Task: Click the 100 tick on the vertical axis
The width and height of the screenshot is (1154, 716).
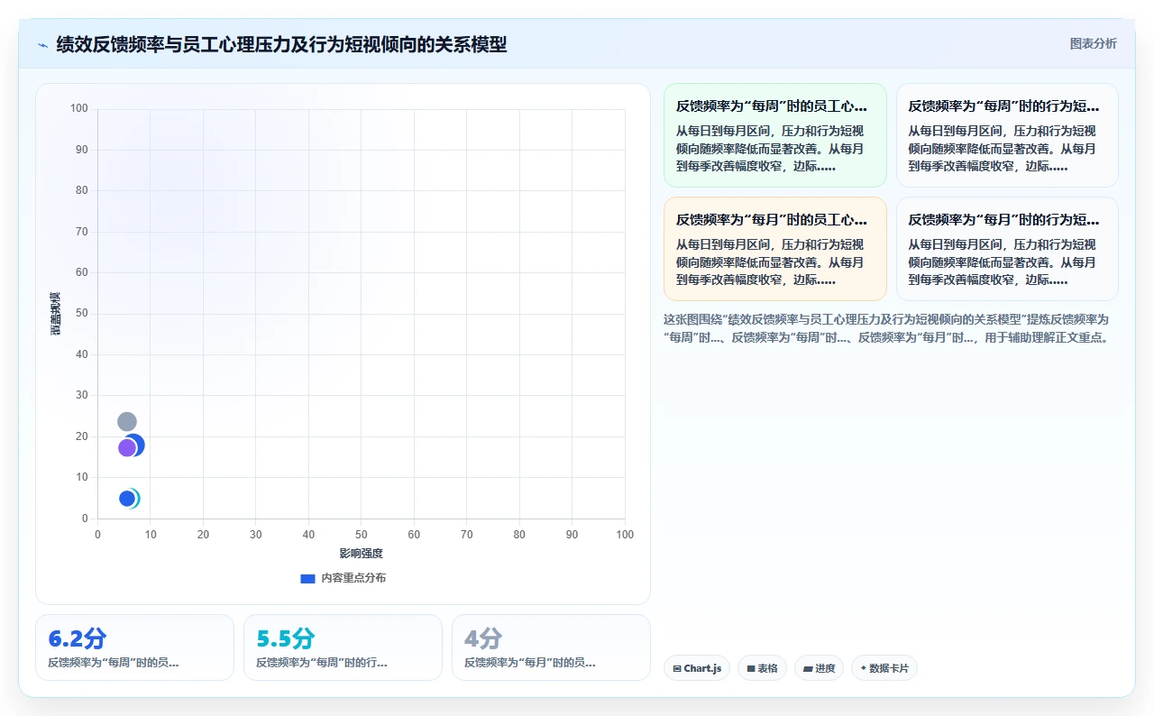Action: point(79,109)
